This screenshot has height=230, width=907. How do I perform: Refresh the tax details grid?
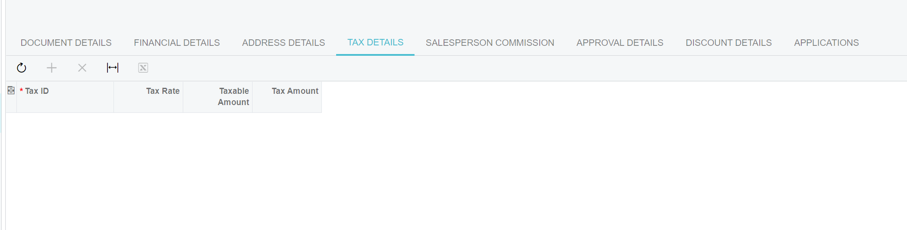(21, 68)
